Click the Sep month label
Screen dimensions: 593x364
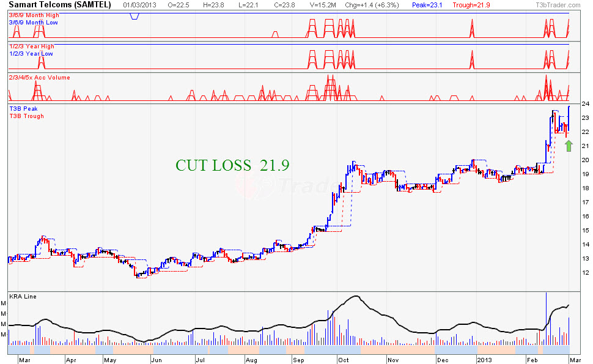tap(298, 360)
